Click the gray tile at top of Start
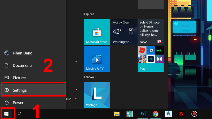212x119 pixels. click(151, 4)
